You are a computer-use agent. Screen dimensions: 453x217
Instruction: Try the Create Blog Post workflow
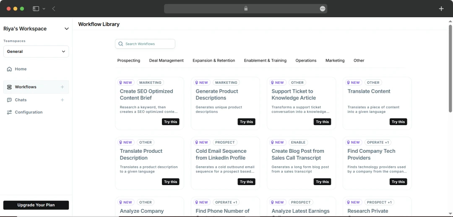(x=323, y=182)
